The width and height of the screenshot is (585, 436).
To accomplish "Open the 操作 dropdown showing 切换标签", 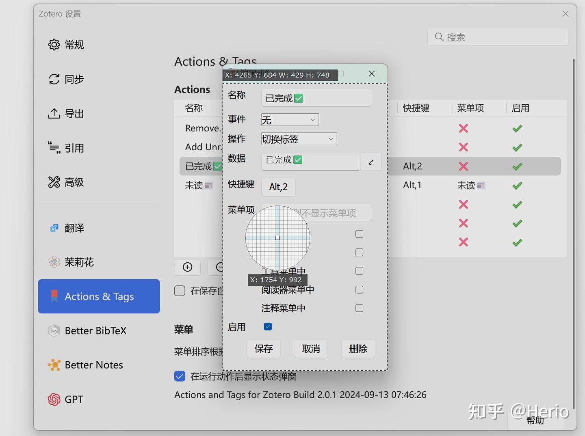I will click(299, 139).
